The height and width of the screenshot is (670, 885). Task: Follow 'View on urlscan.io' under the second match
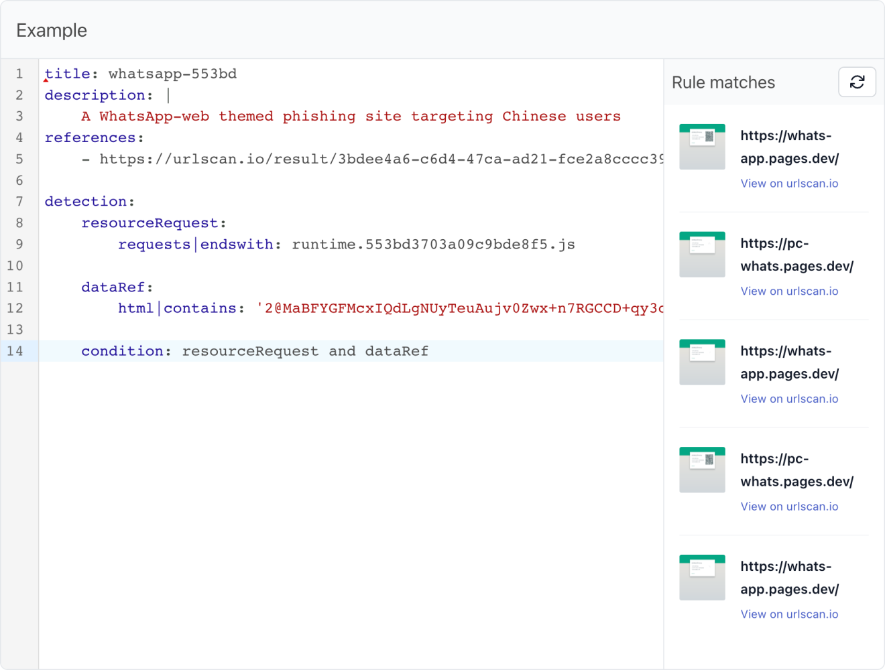[x=789, y=291]
